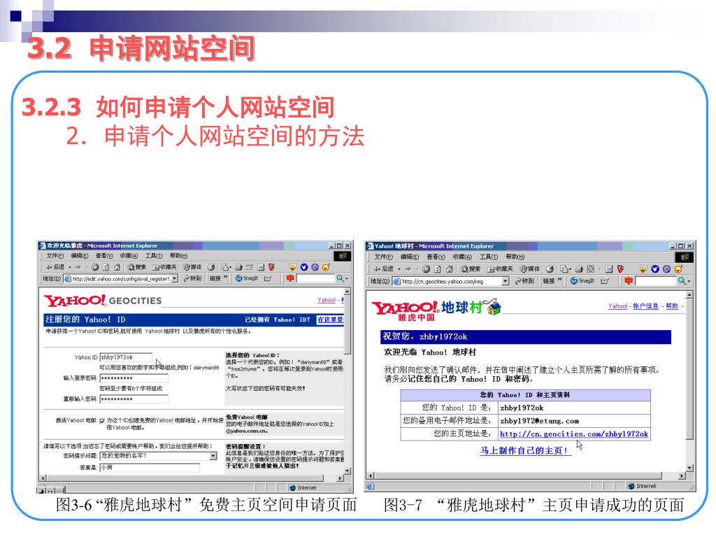Click magnifier search icon in right IE window
The image size is (716, 537).
pos(681,281)
